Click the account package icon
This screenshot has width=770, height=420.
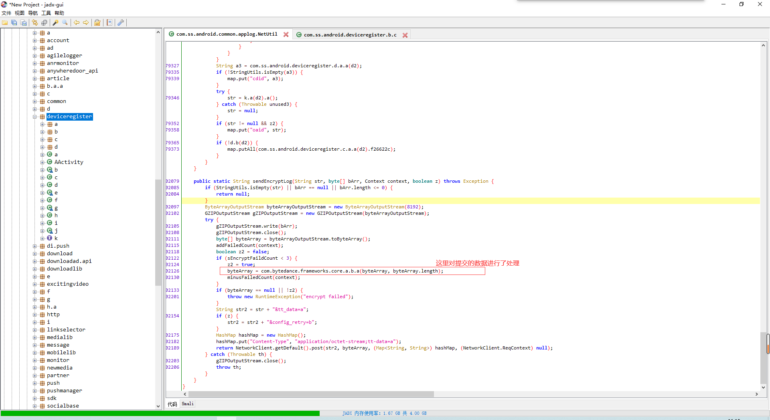[42, 40]
